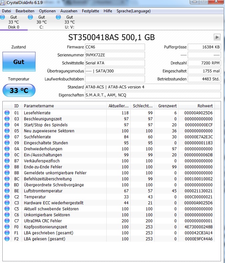Select raw value 00000E7A2E3C
Screen dimensions: 225x263
click(x=199, y=137)
